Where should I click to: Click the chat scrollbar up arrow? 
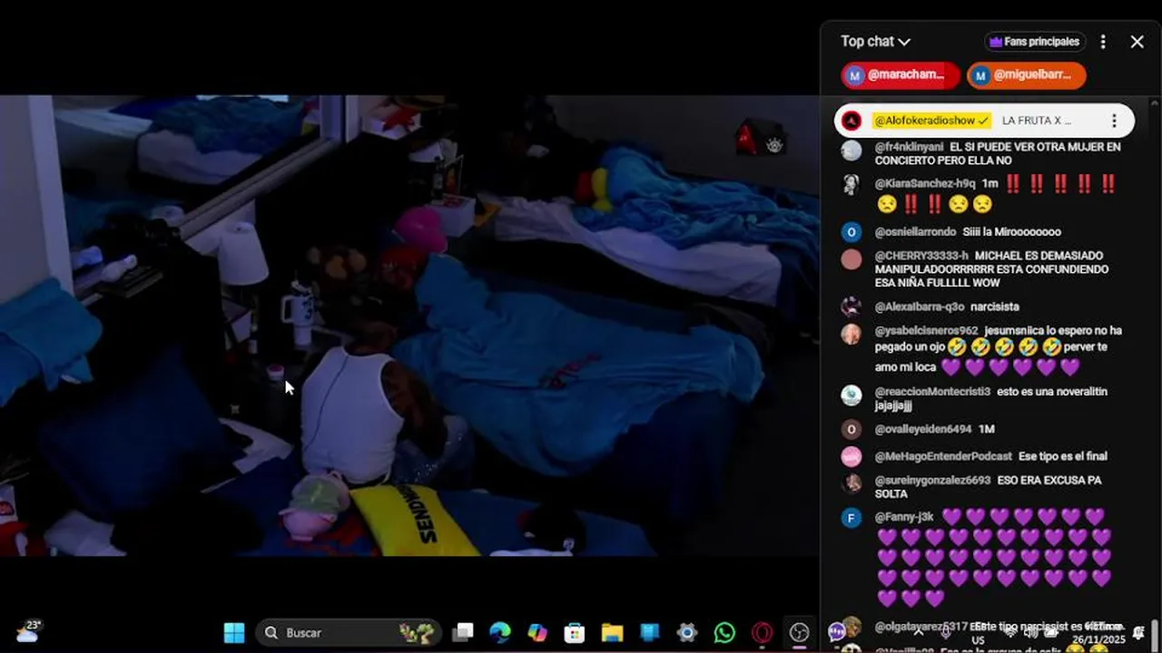tap(1155, 102)
